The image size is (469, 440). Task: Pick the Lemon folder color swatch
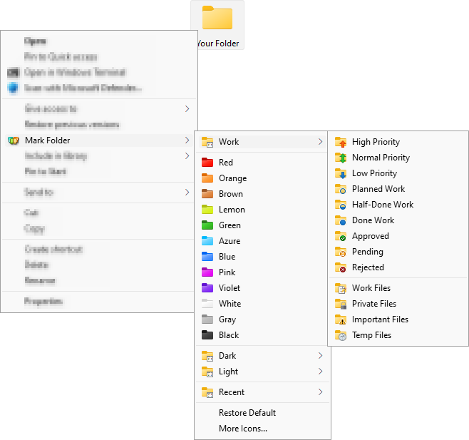point(207,210)
